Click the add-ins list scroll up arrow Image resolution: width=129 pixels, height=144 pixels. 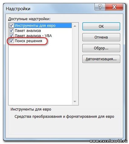point(75,26)
